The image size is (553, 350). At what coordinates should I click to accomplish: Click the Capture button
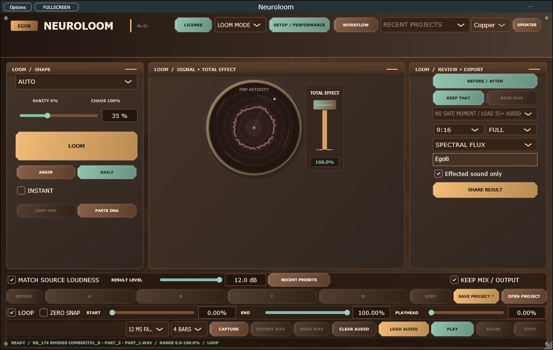tap(229, 329)
